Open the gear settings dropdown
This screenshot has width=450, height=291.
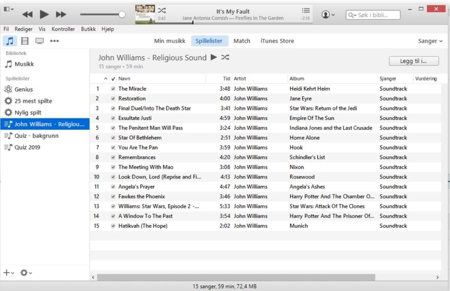click(25, 272)
